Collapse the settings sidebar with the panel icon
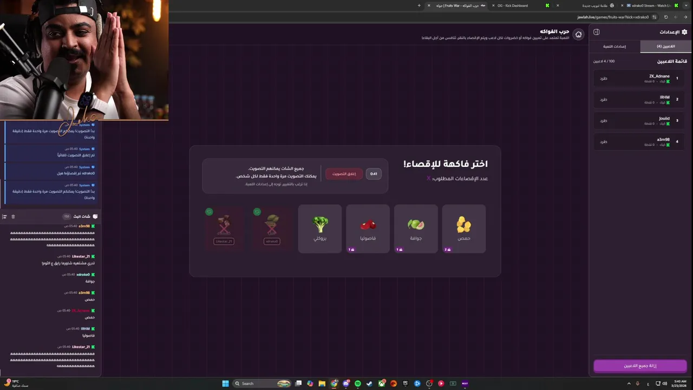Viewport: 693px width, 390px height. pos(596,32)
